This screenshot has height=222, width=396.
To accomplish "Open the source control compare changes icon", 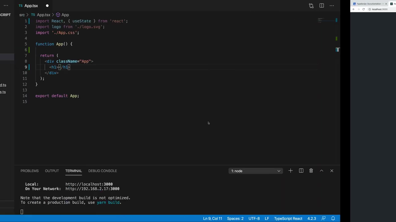I will tap(311, 6).
